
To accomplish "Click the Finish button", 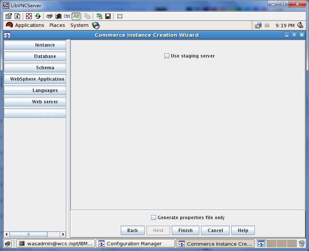I will pyautogui.click(x=186, y=230).
